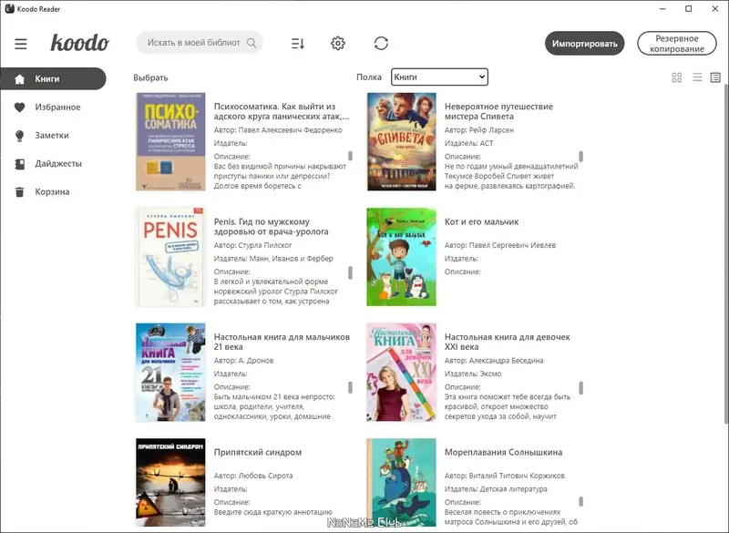This screenshot has height=533, width=729.
Task: Open Психосоматика book cover
Action: tap(170, 142)
